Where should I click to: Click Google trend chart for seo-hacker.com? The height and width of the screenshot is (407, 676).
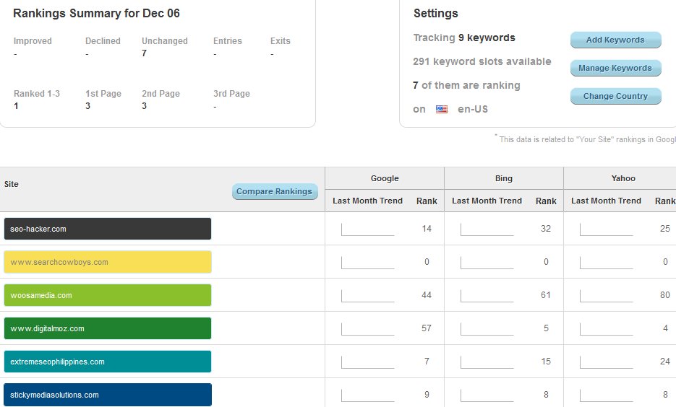pos(368,229)
